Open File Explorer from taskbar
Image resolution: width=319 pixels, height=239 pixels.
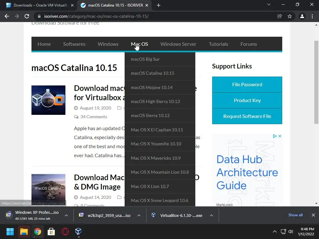tap(24, 232)
